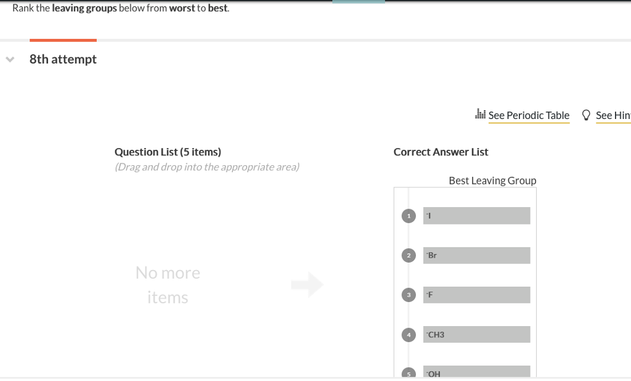The height and width of the screenshot is (381, 631).
Task: Select the -F answer item
Action: point(476,295)
